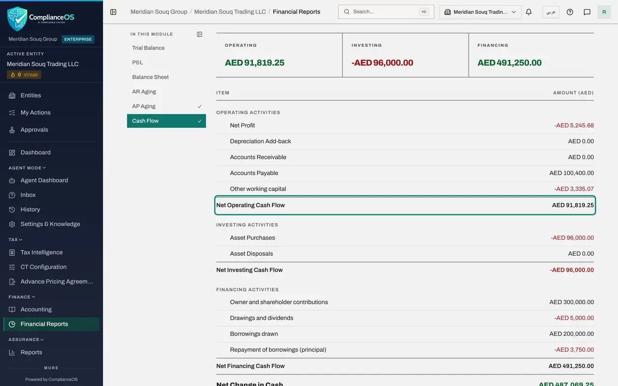Click the Enterprise plan badge

78,39
